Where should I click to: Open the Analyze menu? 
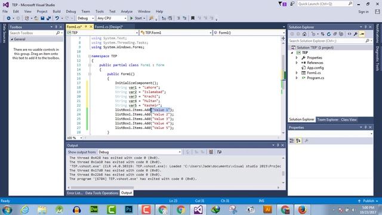(127, 11)
